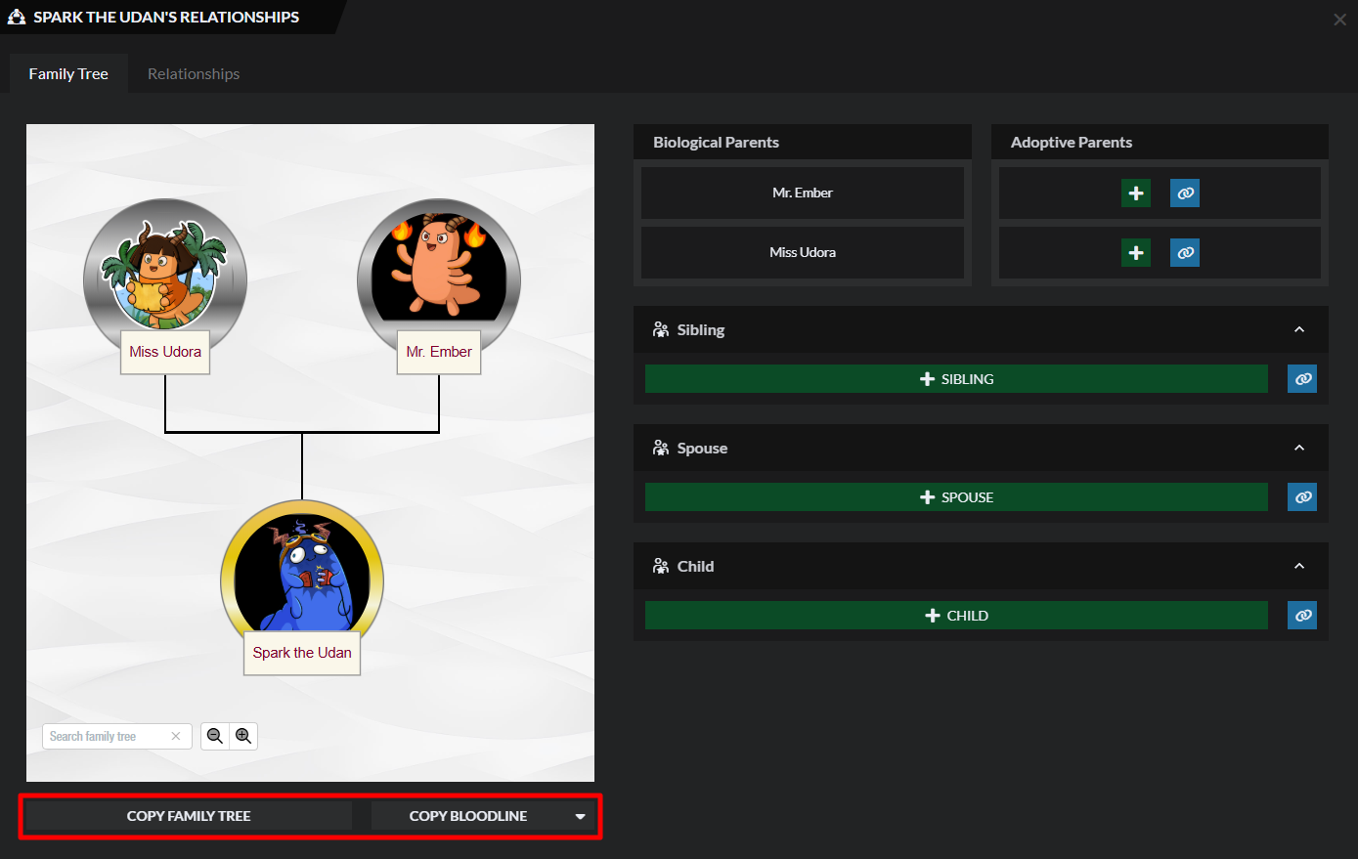Link existing first adoptive parent
The width and height of the screenshot is (1358, 859).
(x=1185, y=193)
